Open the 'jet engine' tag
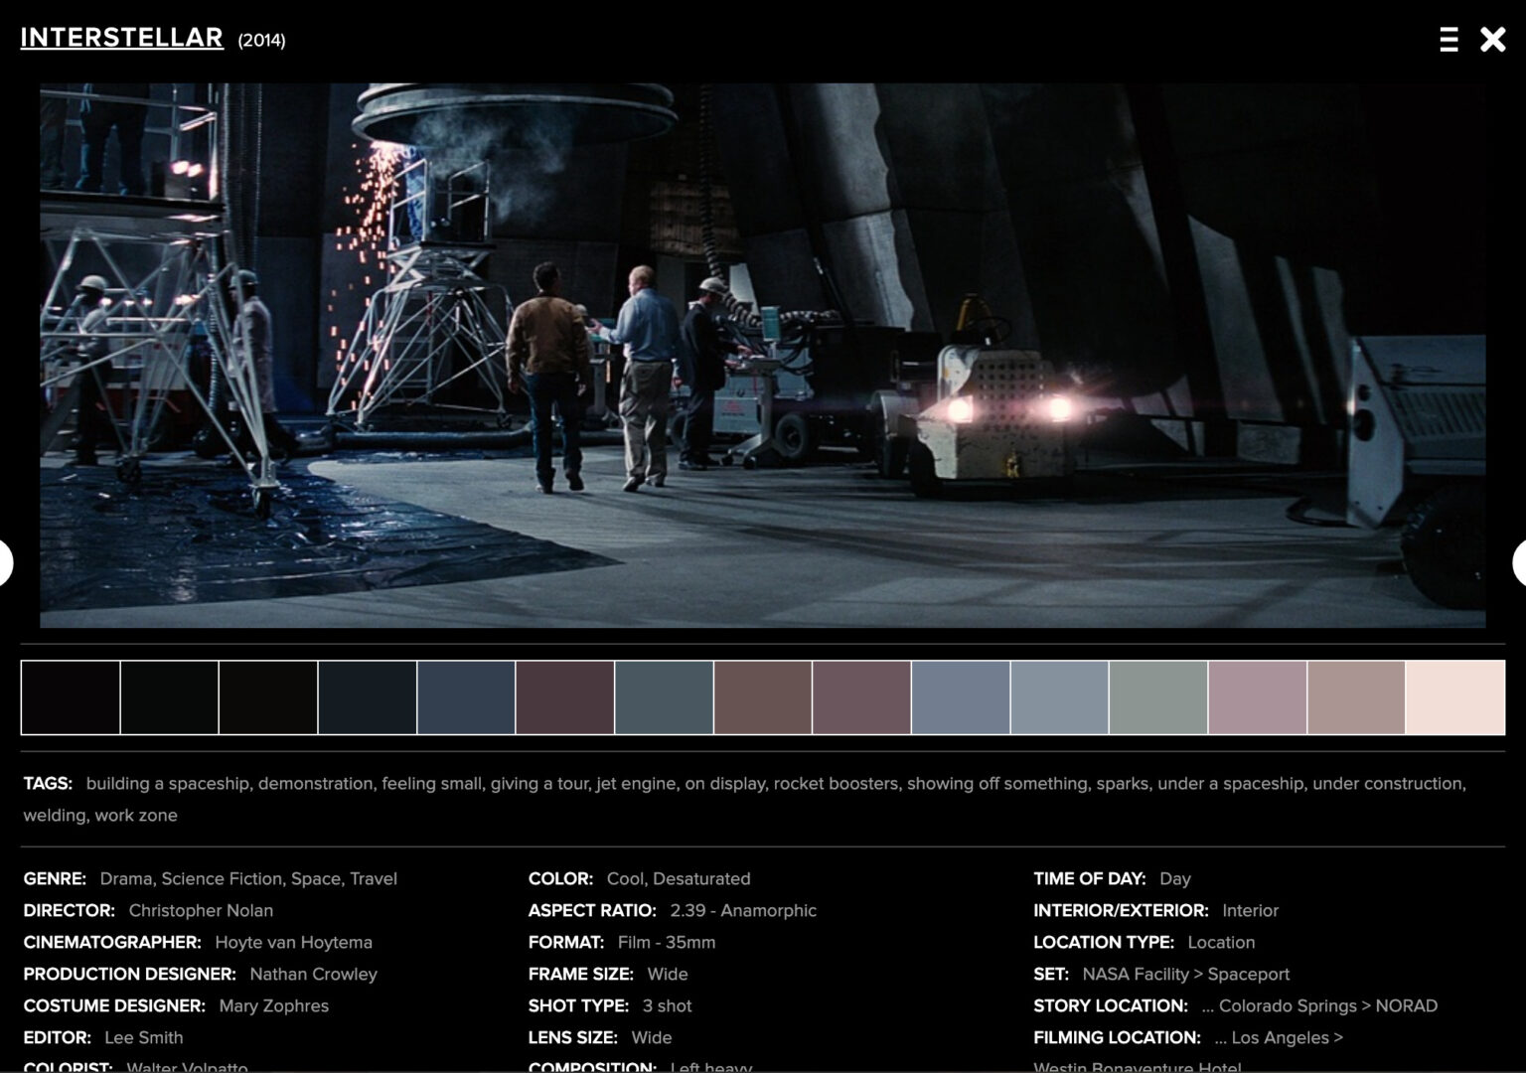 point(635,783)
